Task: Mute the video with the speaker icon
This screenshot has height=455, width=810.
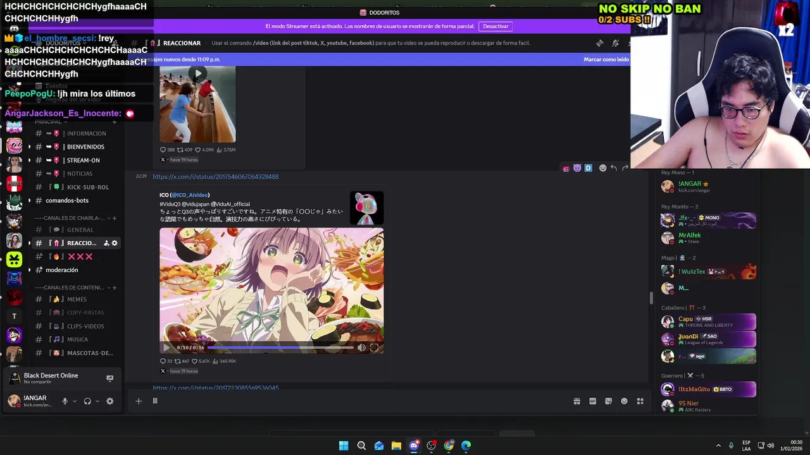Action: tap(361, 348)
